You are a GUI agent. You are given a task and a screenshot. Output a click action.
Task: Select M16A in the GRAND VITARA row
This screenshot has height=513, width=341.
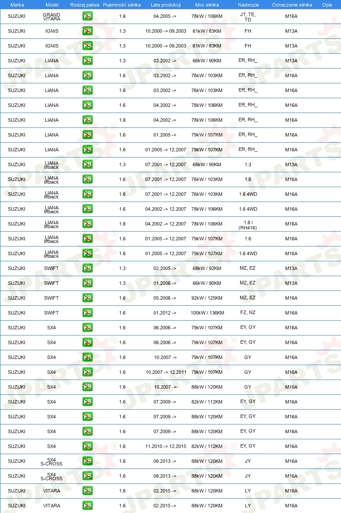coord(291,16)
